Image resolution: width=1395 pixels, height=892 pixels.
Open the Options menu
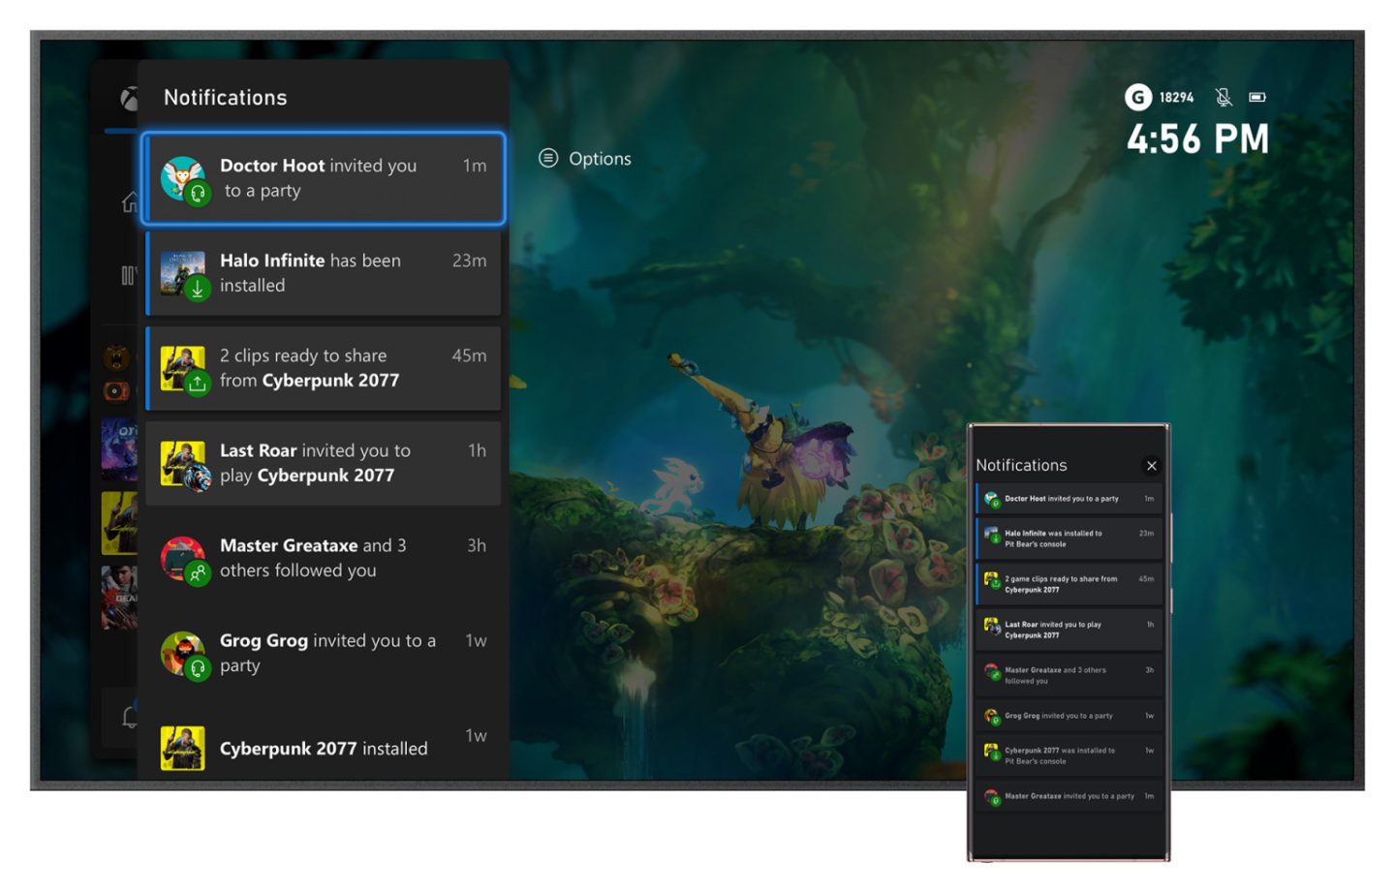[584, 158]
